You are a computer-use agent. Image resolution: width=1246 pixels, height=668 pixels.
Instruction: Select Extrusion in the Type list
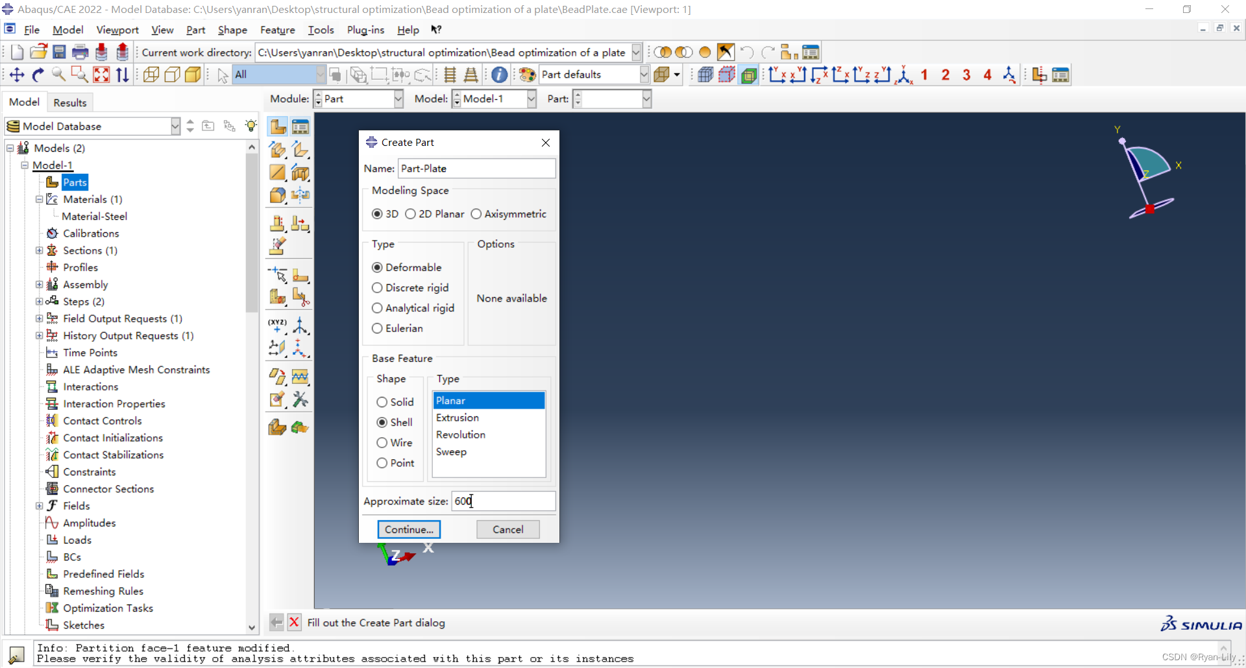489,418
